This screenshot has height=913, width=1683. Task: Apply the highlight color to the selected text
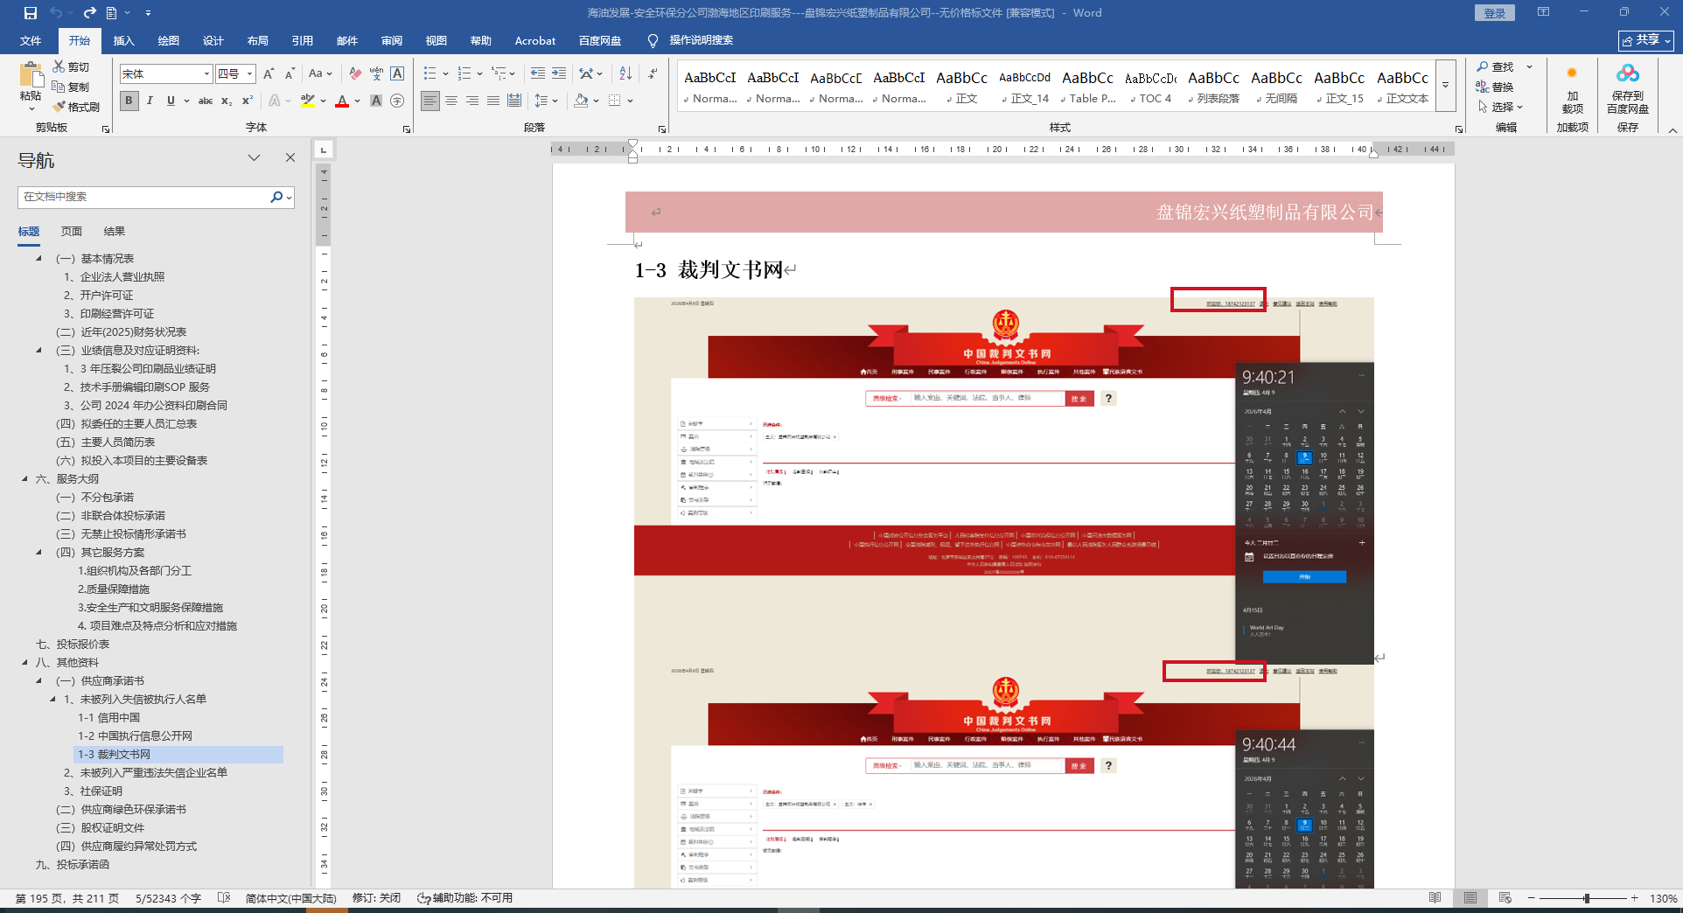click(x=307, y=101)
